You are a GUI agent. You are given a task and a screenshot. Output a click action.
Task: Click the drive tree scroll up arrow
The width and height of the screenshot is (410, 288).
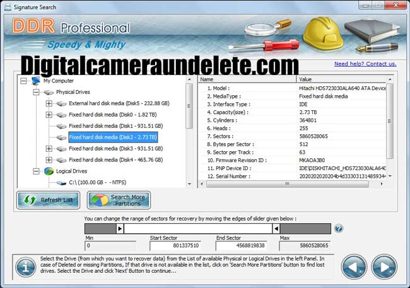[x=190, y=79]
